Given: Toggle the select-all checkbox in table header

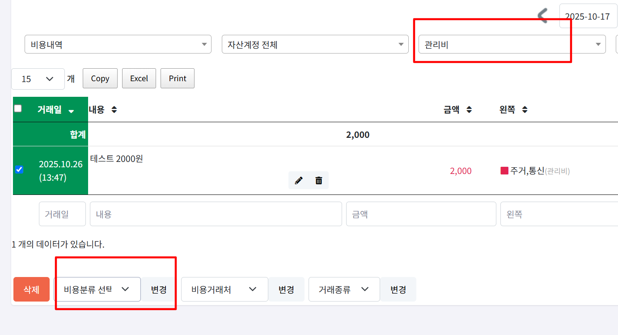Looking at the screenshot, I should (18, 108).
